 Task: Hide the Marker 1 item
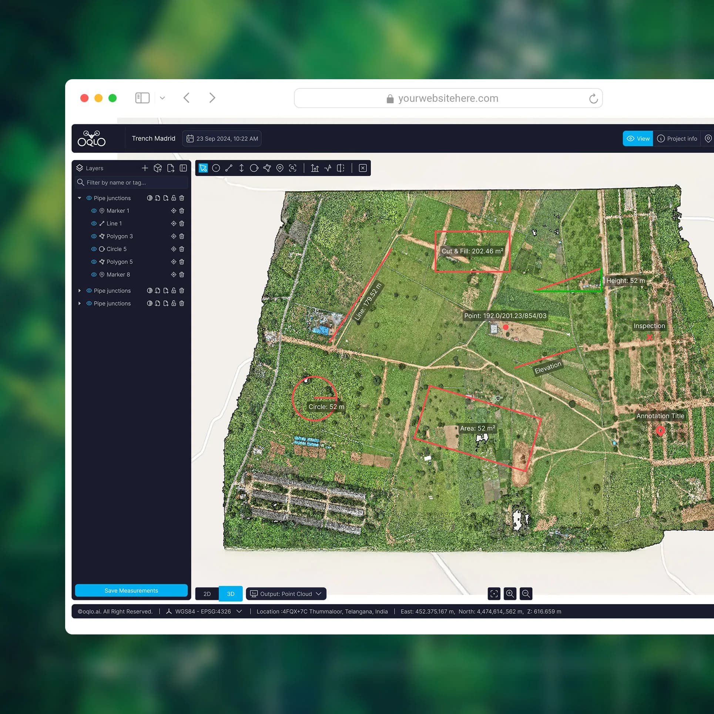click(94, 211)
